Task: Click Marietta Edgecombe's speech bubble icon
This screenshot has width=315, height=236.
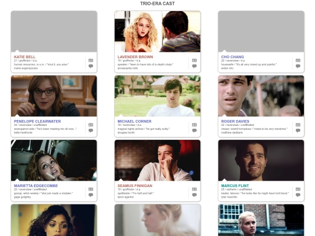Action: pyautogui.click(x=91, y=195)
